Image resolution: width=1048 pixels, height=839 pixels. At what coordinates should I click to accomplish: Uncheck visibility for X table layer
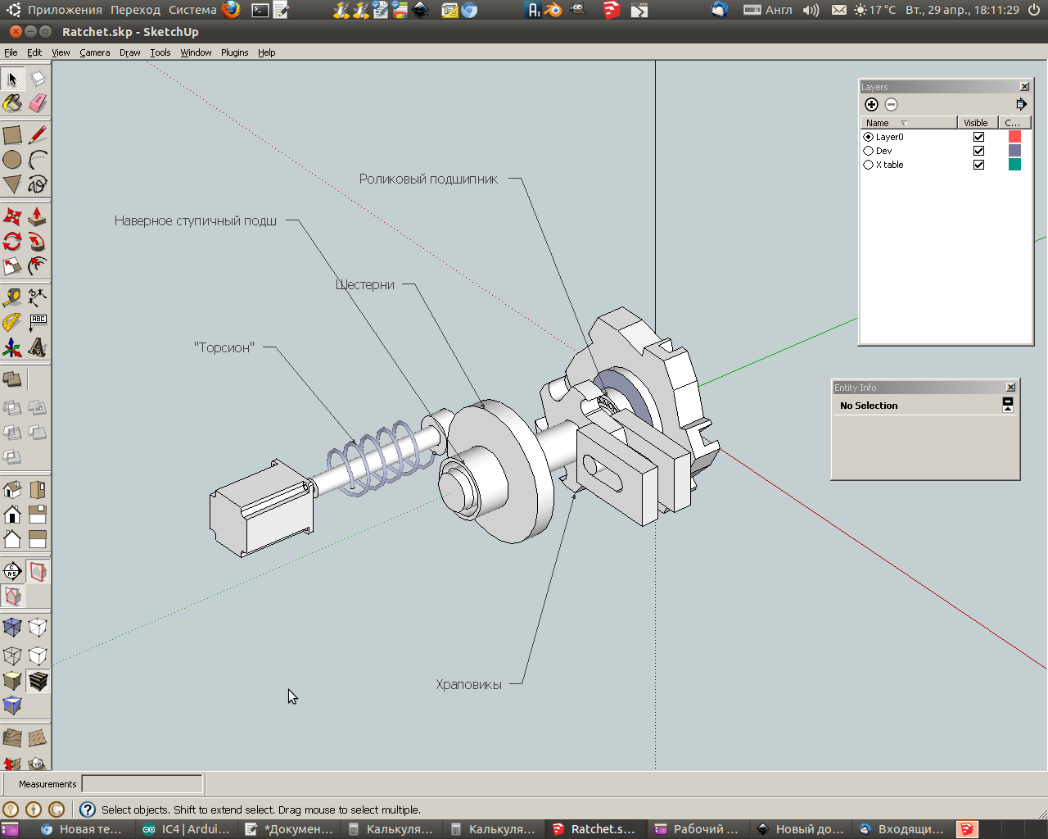(978, 165)
